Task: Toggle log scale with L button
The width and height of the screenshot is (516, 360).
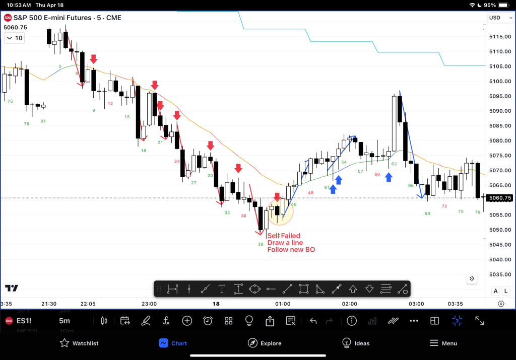Action: coord(504,291)
